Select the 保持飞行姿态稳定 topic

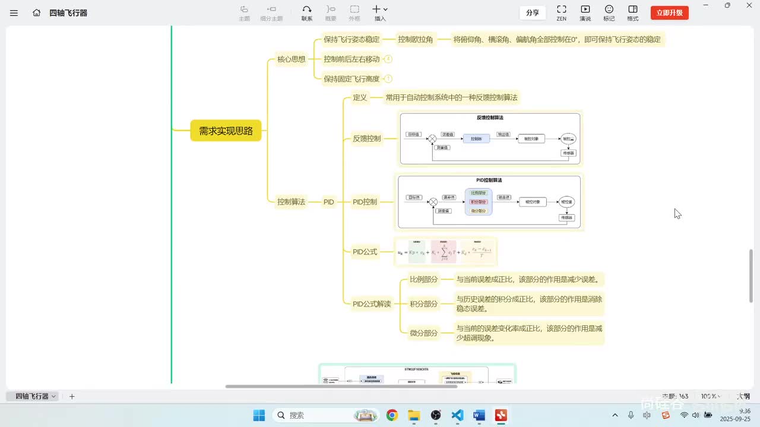(x=351, y=40)
